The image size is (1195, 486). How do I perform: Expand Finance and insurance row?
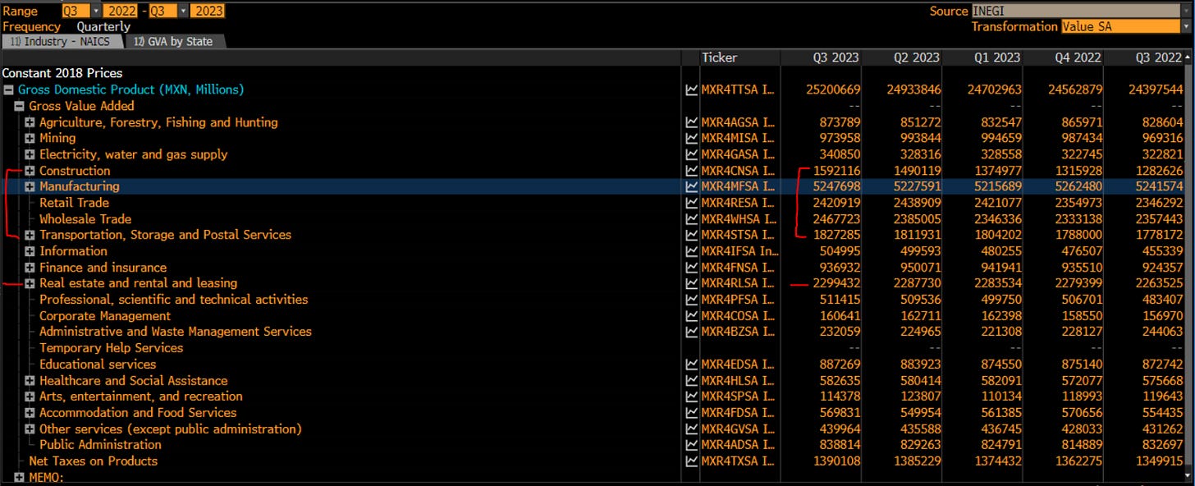point(30,268)
